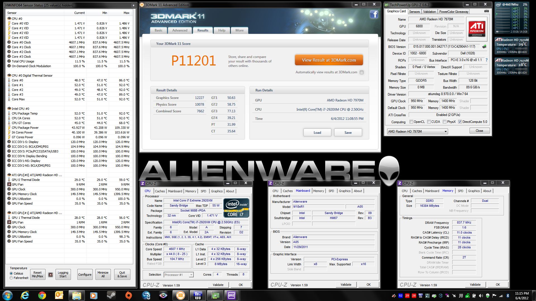Open the AMD Radeon HD 7970M GPU dropdown
The height and width of the screenshot is (301, 536).
point(417,131)
